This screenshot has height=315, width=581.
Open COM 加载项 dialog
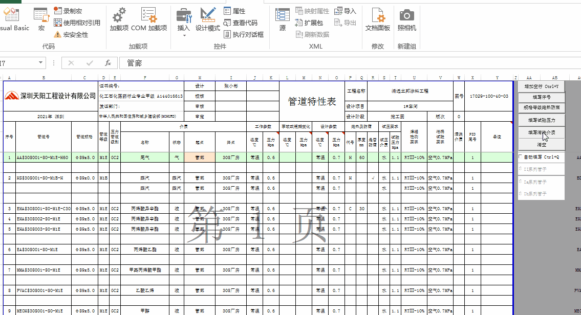tap(149, 19)
